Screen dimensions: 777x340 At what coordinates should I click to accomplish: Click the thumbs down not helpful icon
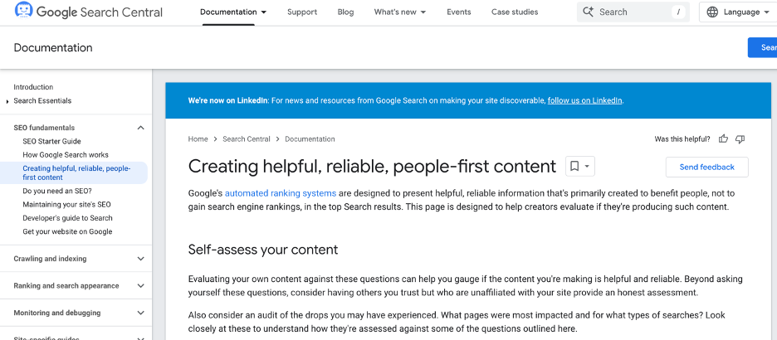point(740,139)
